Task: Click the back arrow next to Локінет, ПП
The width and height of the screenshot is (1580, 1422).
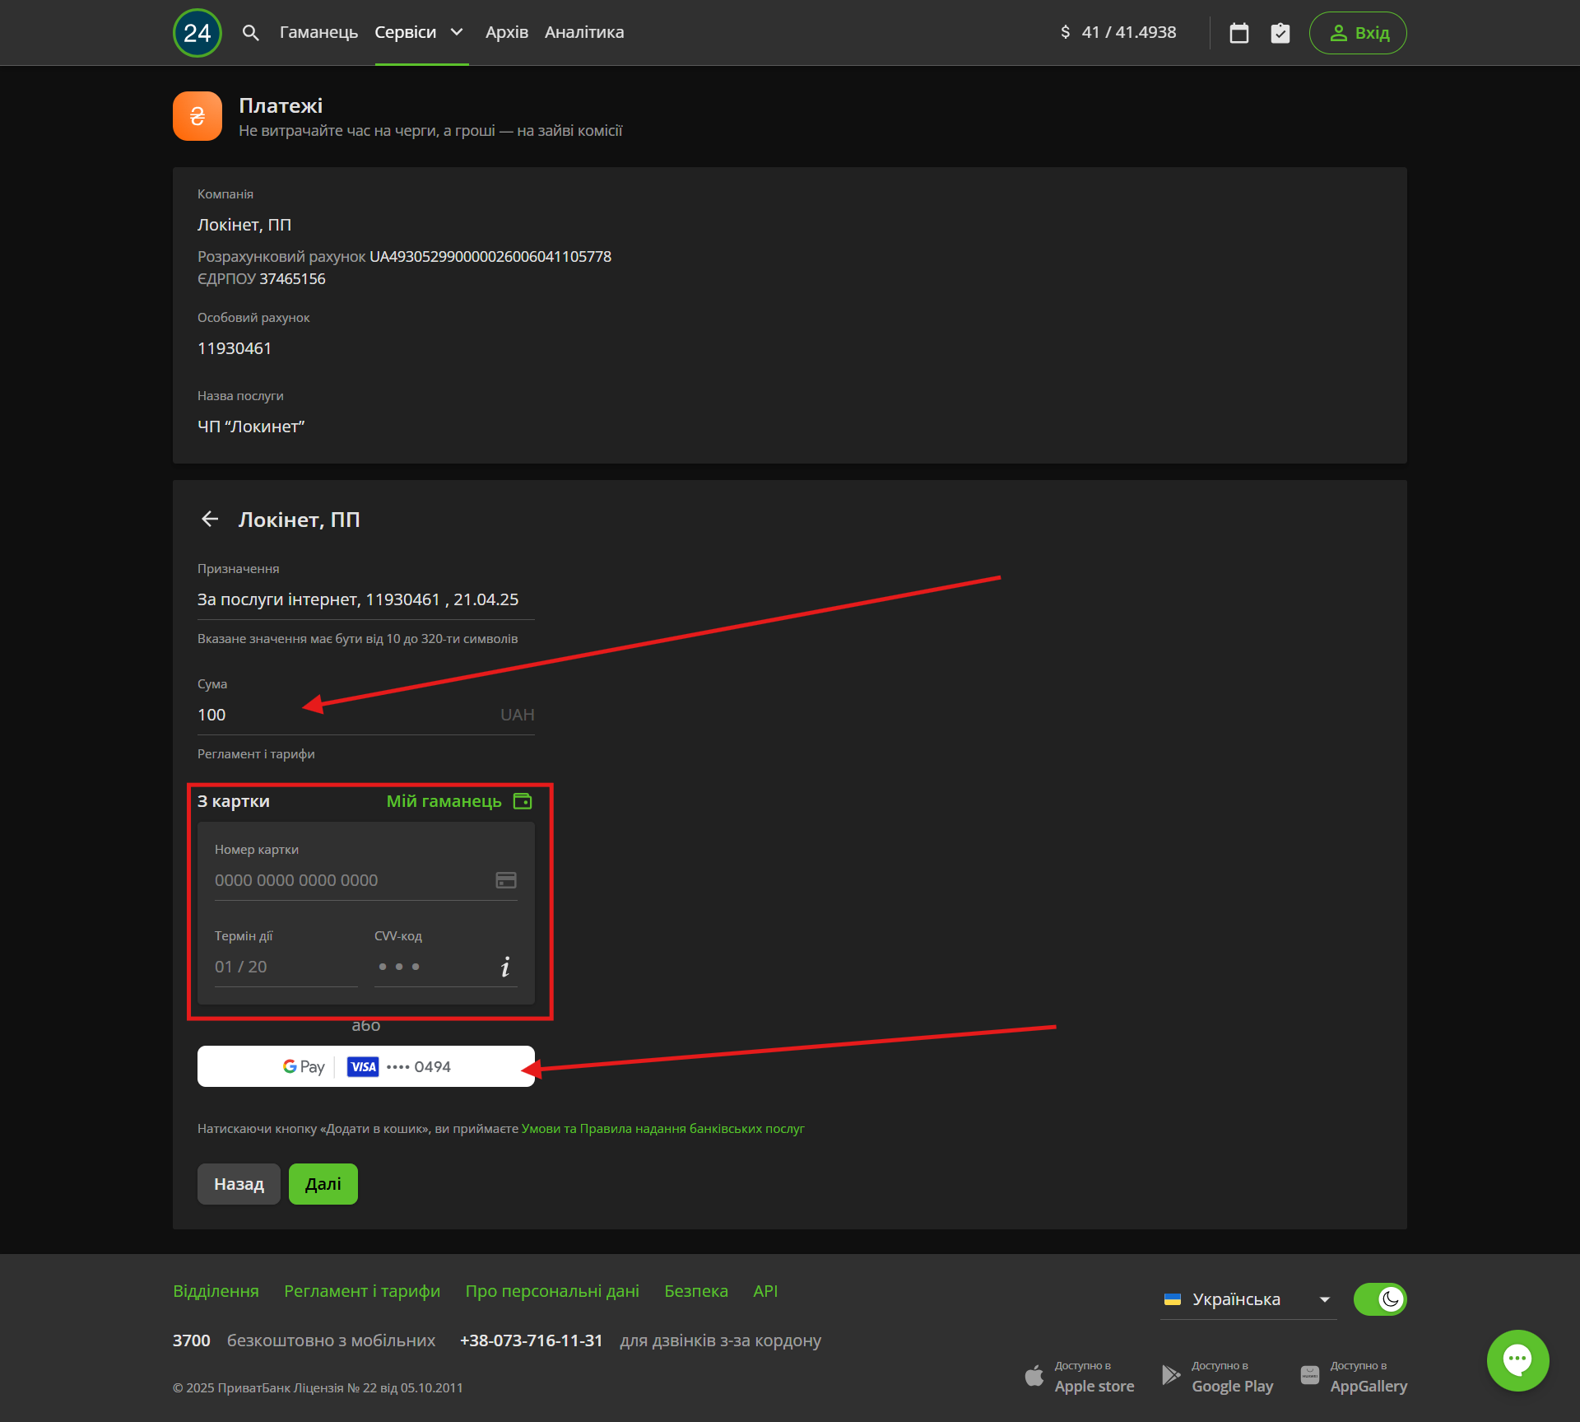Action: click(210, 519)
